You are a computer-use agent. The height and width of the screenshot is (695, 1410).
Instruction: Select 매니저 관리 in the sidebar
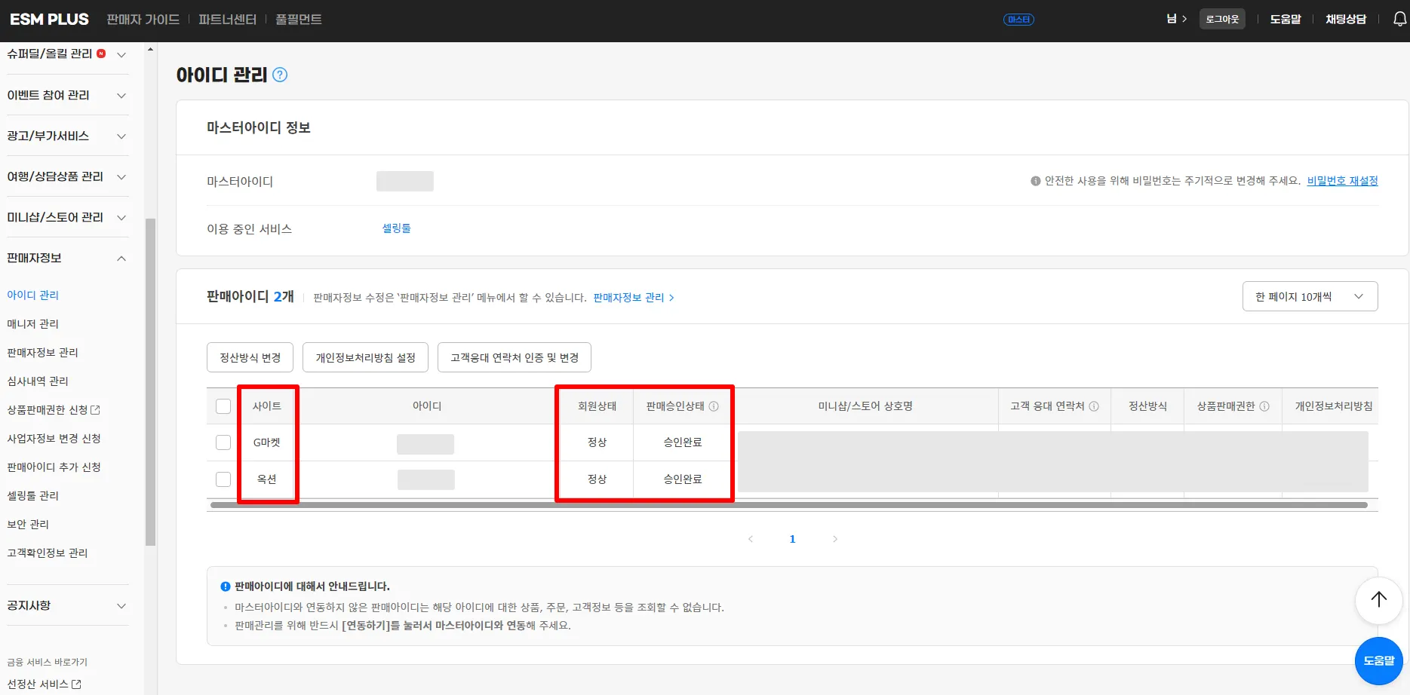coord(33,324)
